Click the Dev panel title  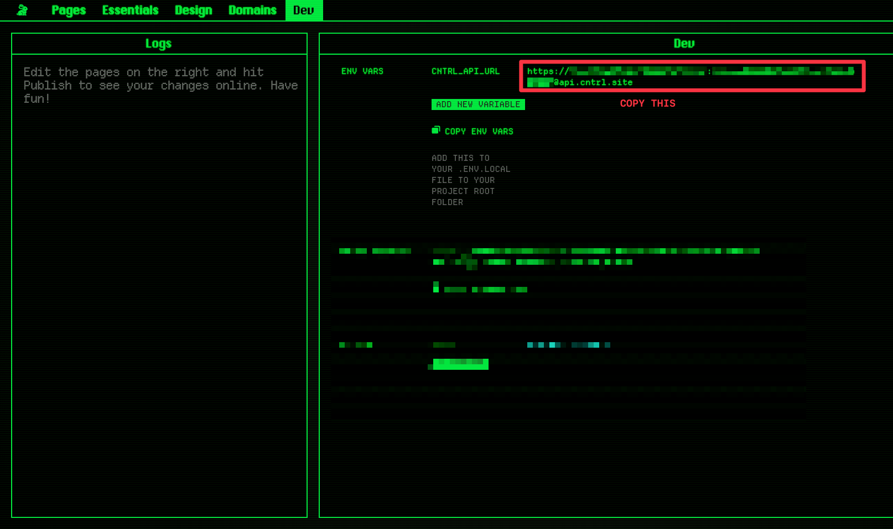click(x=684, y=44)
